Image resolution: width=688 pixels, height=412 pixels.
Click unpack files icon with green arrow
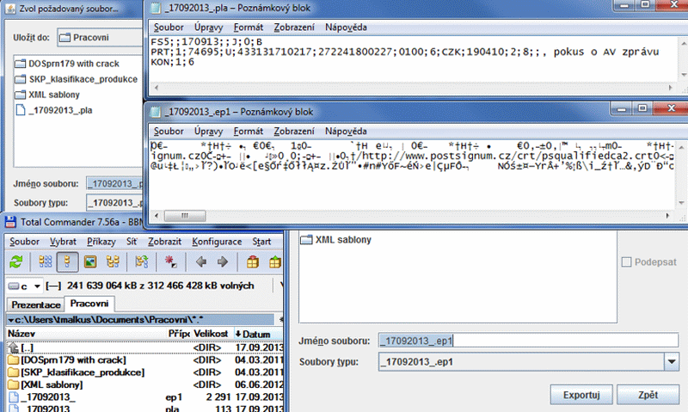tap(275, 262)
